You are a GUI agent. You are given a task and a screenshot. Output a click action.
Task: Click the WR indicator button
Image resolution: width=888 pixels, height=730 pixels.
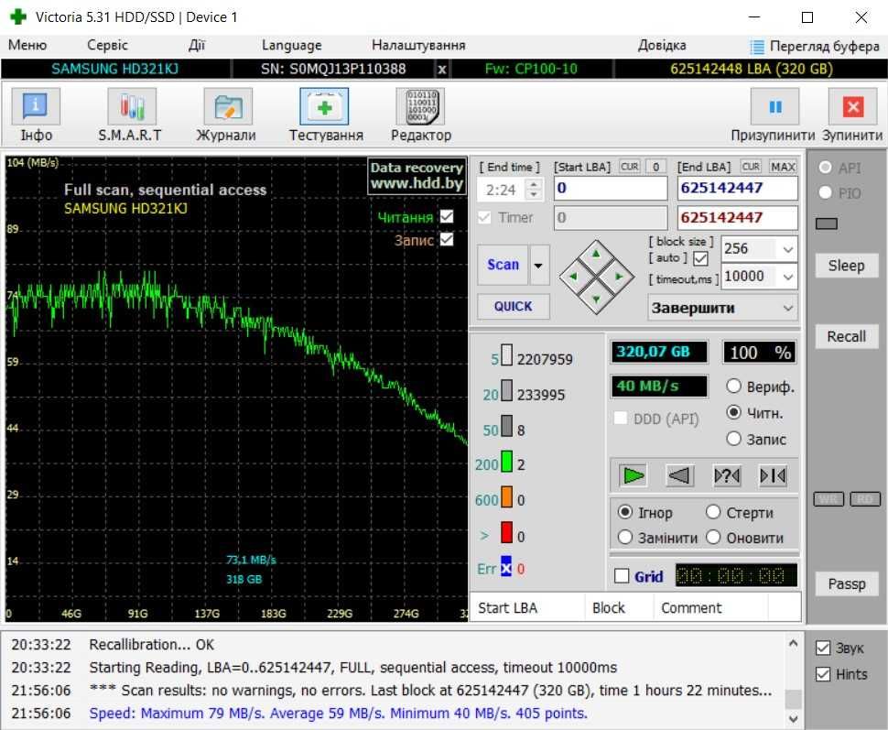click(828, 499)
